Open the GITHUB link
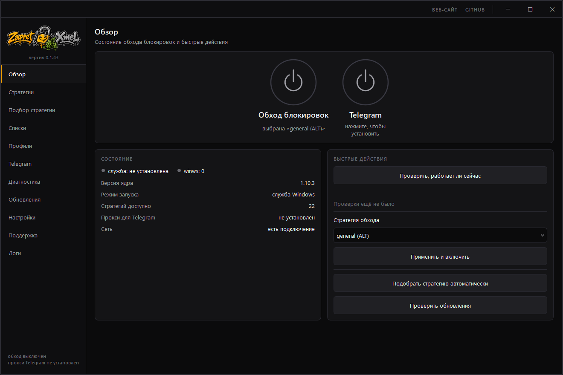 pos(475,10)
